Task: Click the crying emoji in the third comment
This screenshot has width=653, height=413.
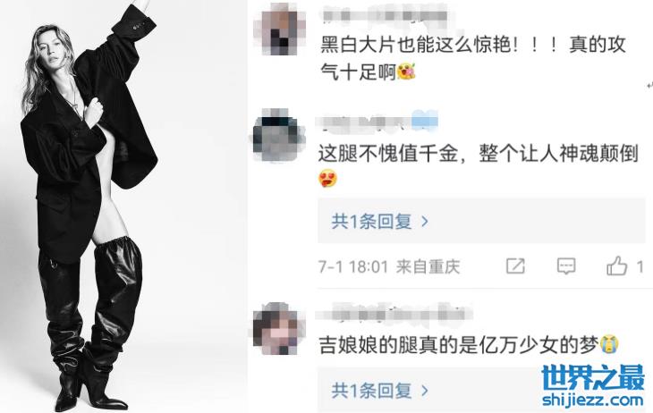Action: tap(609, 345)
